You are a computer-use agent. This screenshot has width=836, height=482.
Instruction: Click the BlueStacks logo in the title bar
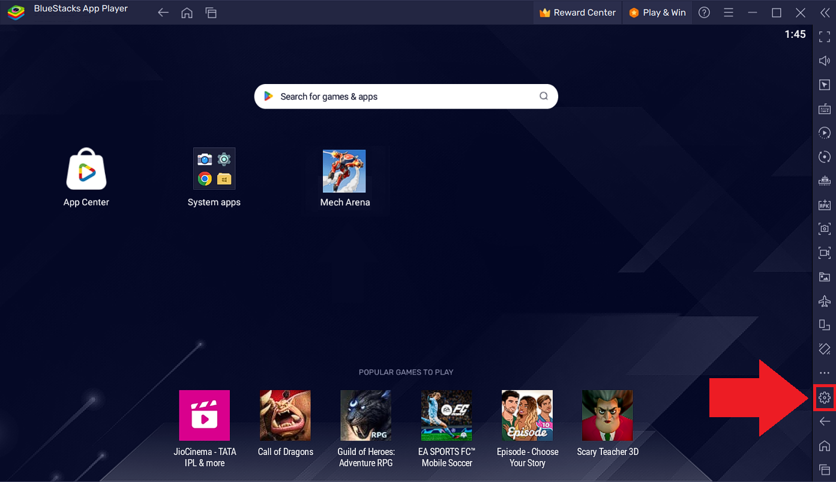pyautogui.click(x=16, y=12)
